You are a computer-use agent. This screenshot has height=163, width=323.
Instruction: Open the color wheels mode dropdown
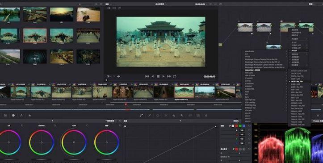point(111,121)
